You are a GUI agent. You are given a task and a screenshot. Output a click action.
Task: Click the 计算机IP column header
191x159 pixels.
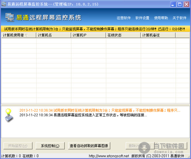(x=88, y=35)
